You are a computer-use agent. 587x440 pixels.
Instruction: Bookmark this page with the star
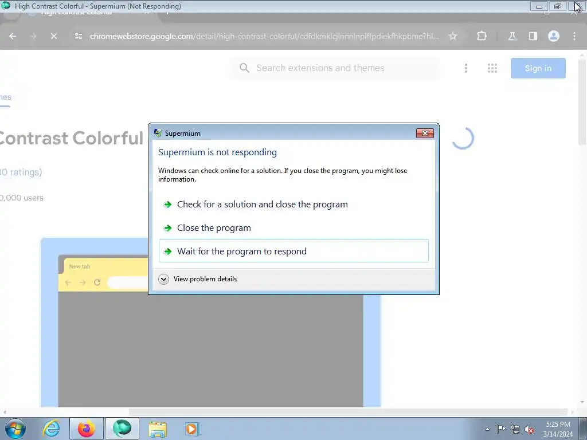point(453,36)
